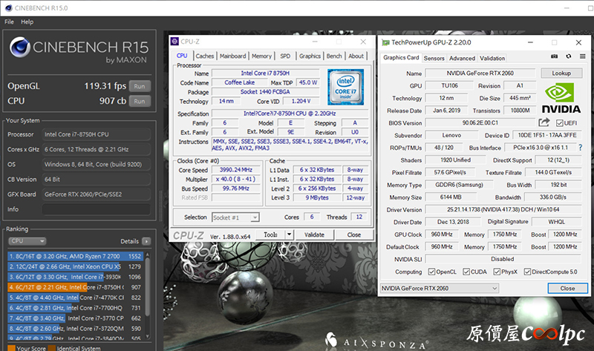Click the Lookup button in GPU-Z
Viewport: 594px width, 351px height.
click(x=561, y=73)
